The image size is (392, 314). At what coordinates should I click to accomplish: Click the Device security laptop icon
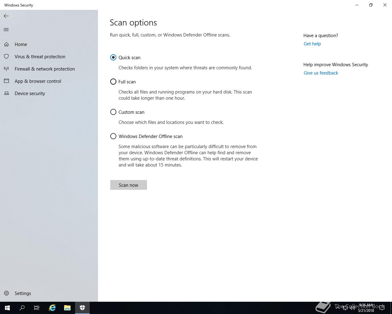pyautogui.click(x=6, y=93)
